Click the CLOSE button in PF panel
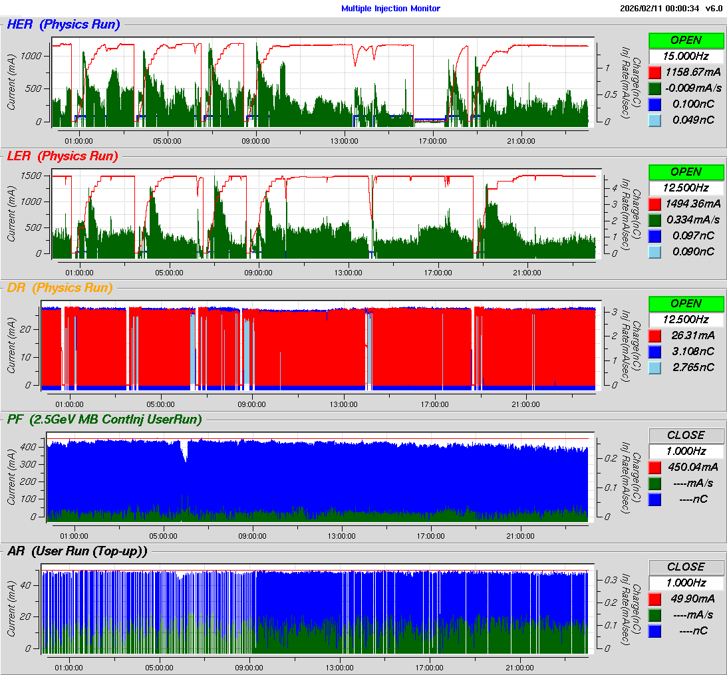This screenshot has height=675, width=727. click(686, 435)
